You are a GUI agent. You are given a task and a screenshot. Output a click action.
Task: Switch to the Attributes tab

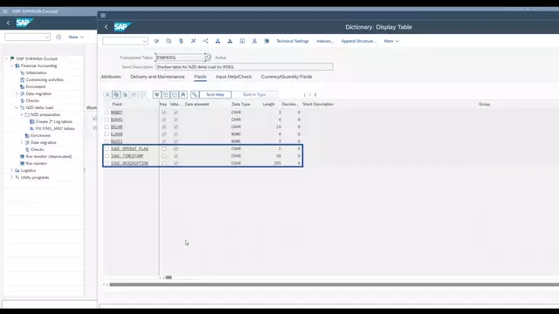pyautogui.click(x=111, y=77)
